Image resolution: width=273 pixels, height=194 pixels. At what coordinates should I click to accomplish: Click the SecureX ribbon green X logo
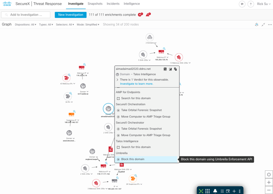tap(201, 191)
